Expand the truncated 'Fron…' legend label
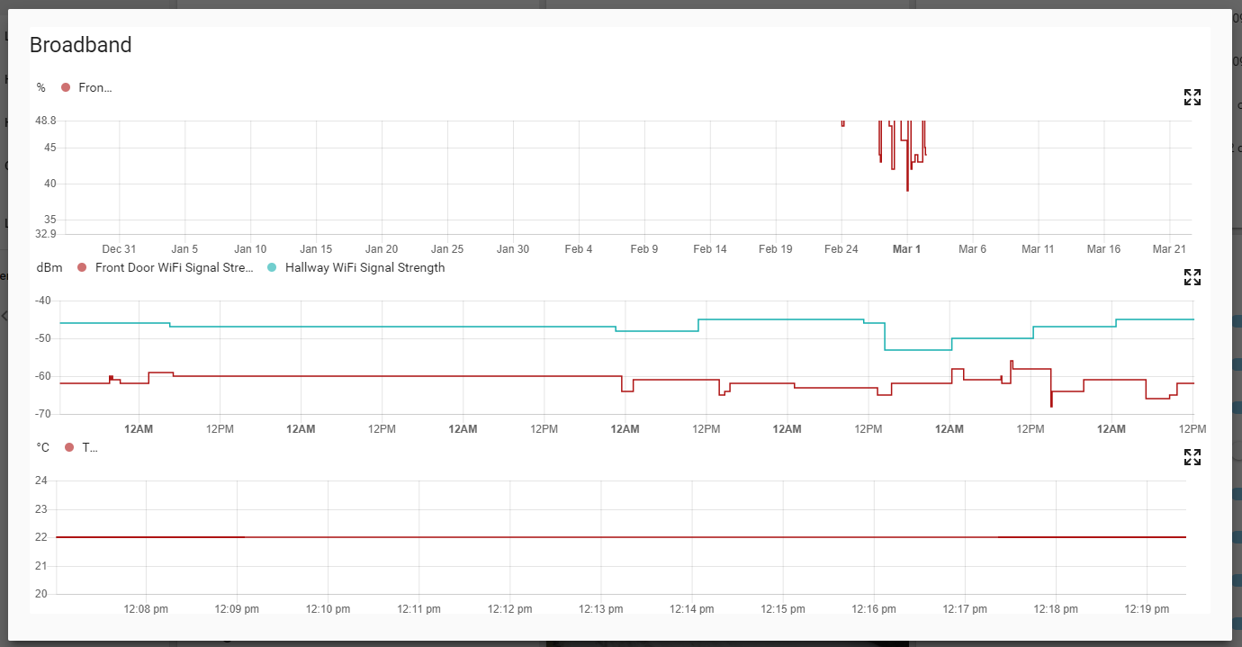Screen dimensions: 1242x647 [94, 87]
